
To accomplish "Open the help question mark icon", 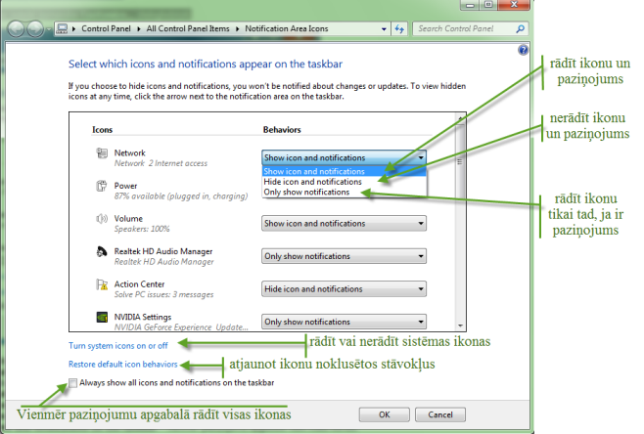I will (x=523, y=49).
